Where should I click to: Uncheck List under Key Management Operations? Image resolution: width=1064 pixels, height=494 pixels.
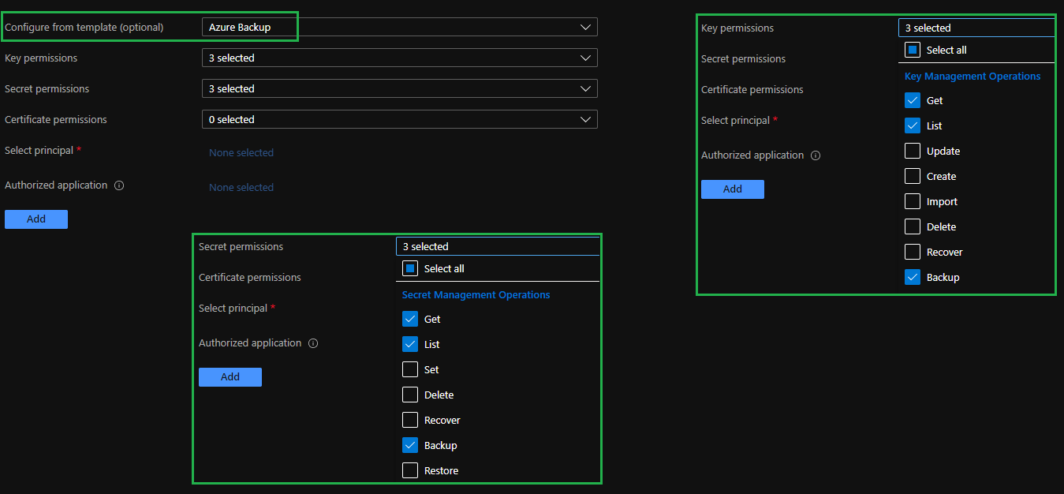pos(913,125)
